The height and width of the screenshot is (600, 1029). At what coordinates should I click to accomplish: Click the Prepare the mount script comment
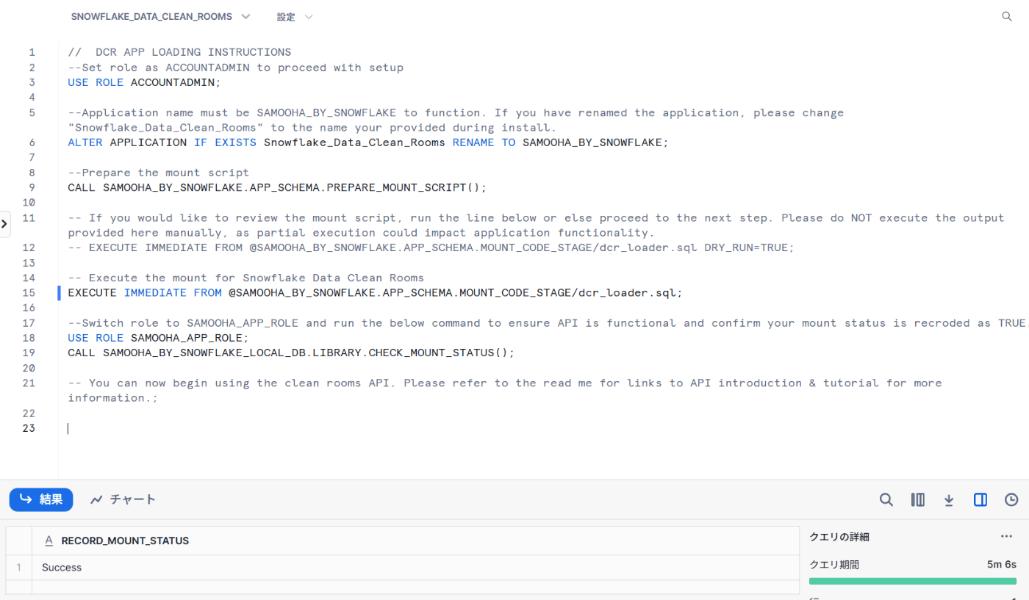coord(158,173)
